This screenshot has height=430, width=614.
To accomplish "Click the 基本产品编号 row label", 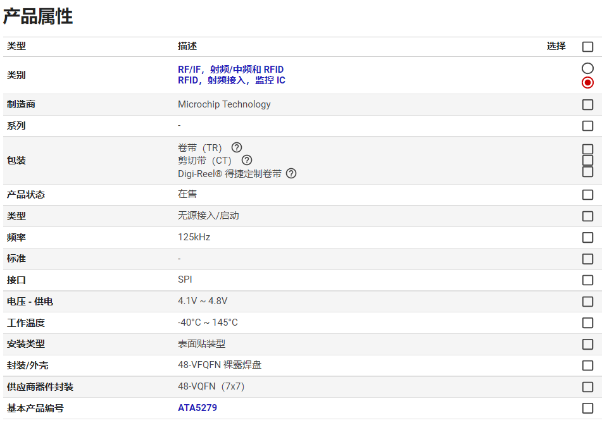I will (35, 408).
